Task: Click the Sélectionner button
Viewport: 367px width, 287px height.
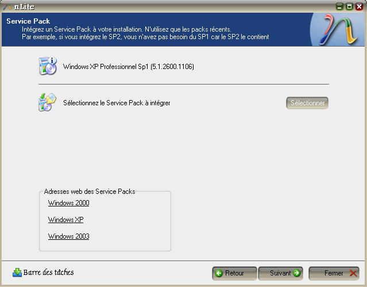Action: (307, 103)
